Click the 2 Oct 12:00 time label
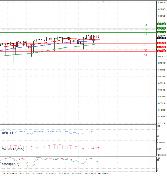Viewport: 167px width, 176px height. (25, 173)
